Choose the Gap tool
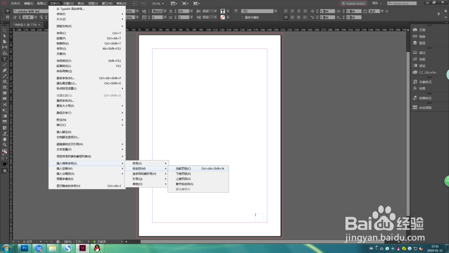The height and width of the screenshot is (253, 449). tap(4, 47)
